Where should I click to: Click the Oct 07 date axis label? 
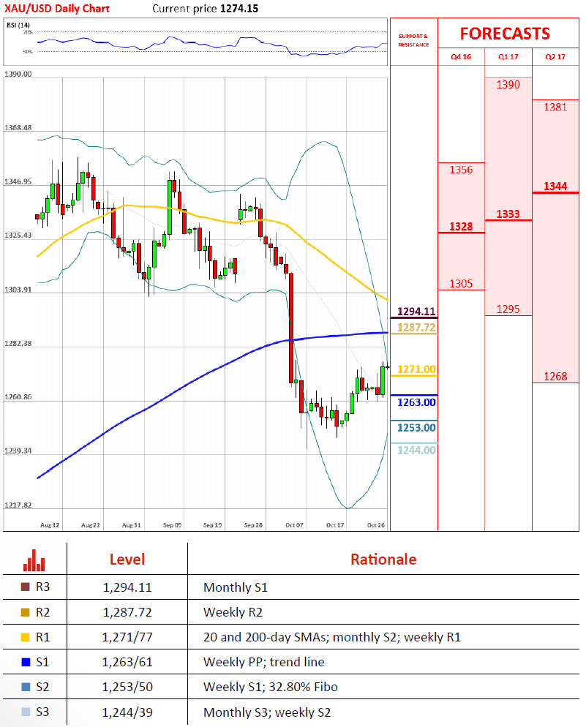294,525
